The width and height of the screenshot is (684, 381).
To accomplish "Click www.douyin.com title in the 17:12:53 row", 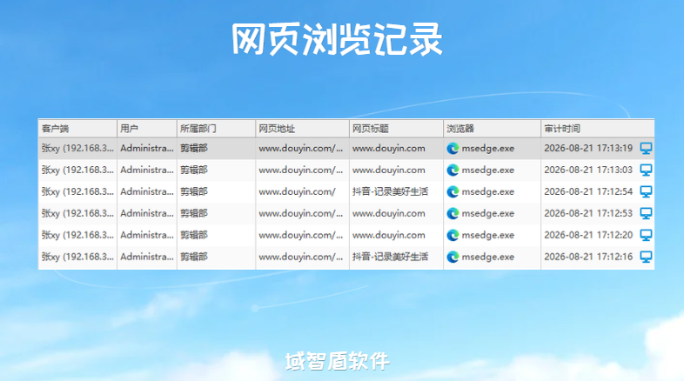I will [389, 213].
